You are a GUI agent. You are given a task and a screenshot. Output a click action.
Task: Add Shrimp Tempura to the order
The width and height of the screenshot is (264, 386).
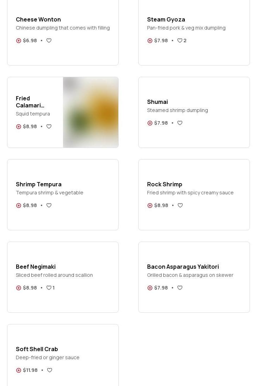pos(19,205)
